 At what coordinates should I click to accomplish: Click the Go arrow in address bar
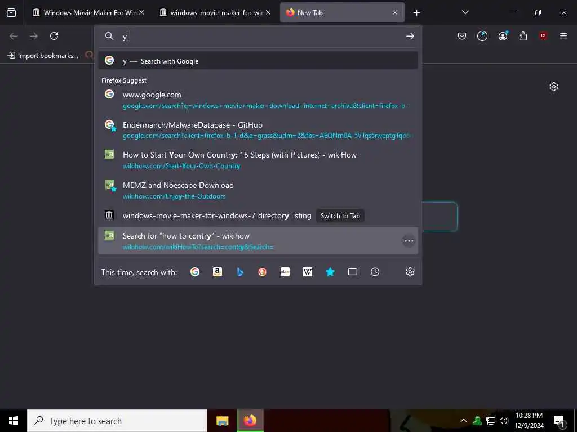click(x=410, y=36)
